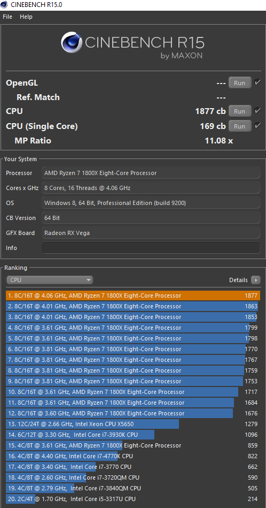Image resolution: width=266 pixels, height=508 pixels.
Task: Run the OpenGL benchmark
Action: [240, 82]
